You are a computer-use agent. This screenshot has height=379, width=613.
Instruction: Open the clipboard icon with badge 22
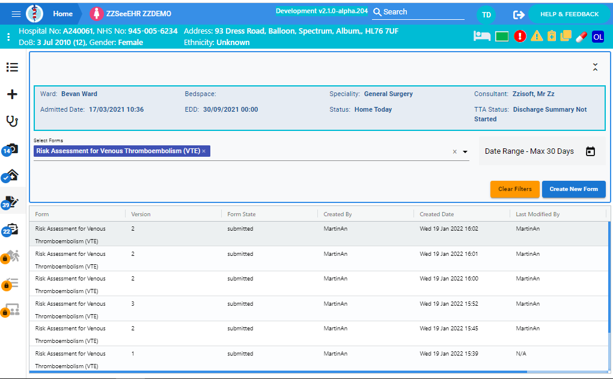pyautogui.click(x=11, y=230)
